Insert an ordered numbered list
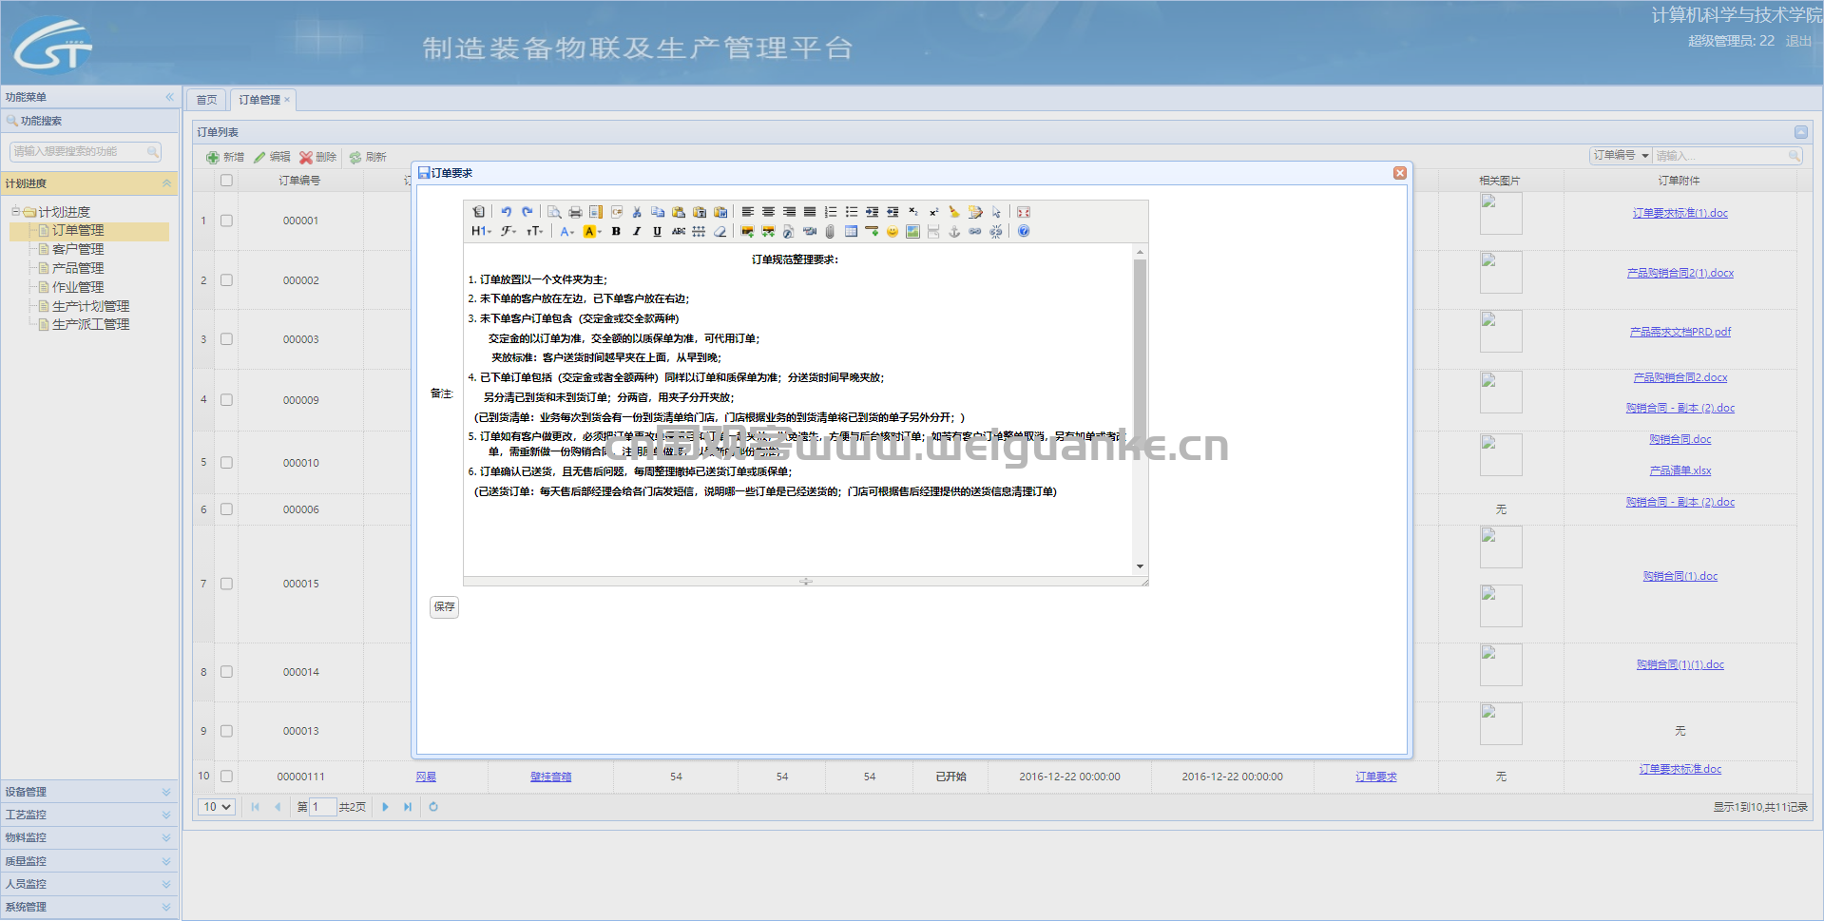The image size is (1824, 921). click(x=831, y=212)
